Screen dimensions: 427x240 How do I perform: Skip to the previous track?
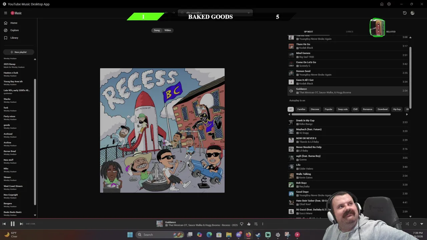tap(4, 224)
